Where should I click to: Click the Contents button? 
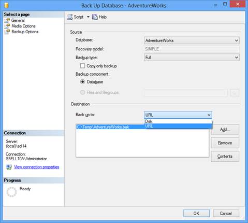point(225,157)
